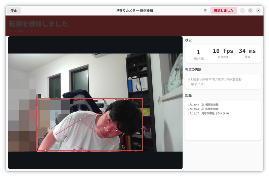This screenshot has height=177, width=269.
Task: Click the #1 転倒 judgment detail line
Action: (x=215, y=79)
